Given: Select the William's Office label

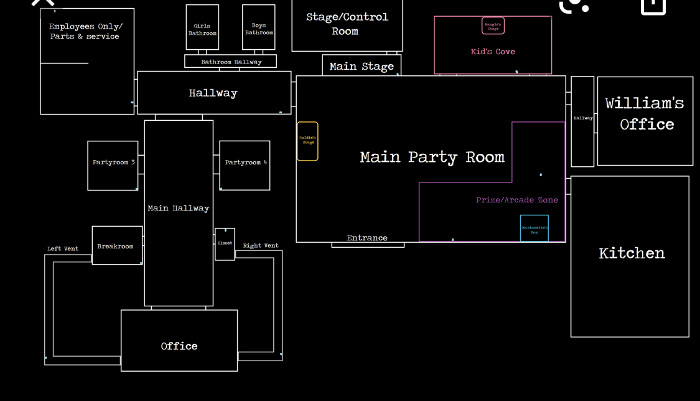Looking at the screenshot, I should [645, 113].
